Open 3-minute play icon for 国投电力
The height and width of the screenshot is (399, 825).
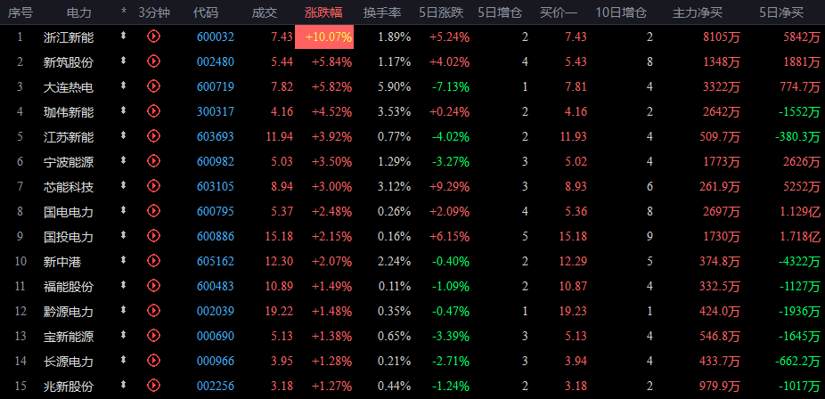[x=153, y=235]
